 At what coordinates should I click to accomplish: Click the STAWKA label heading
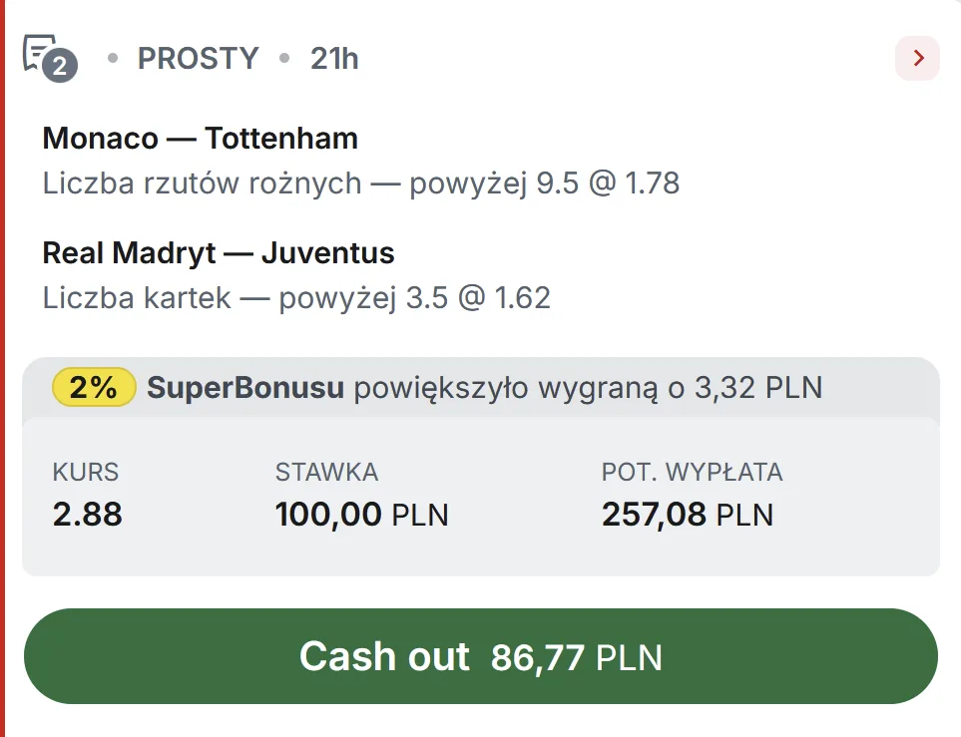(x=326, y=473)
